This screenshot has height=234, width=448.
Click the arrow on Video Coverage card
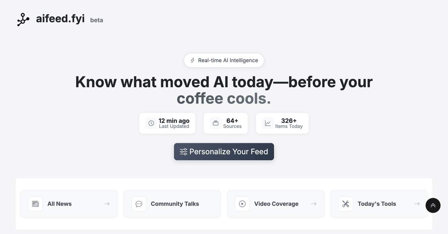[x=314, y=204]
